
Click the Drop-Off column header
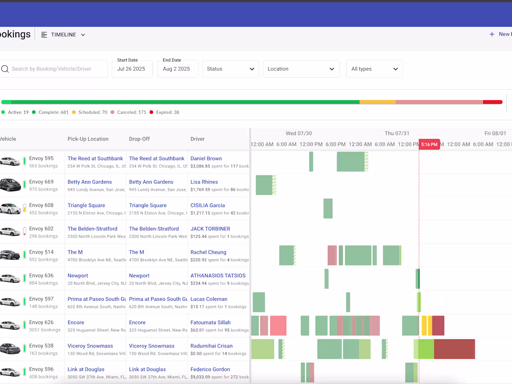pyautogui.click(x=140, y=139)
